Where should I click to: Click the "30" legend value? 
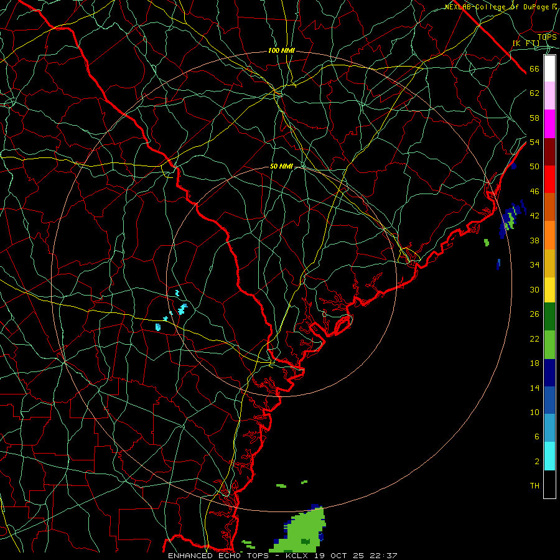[x=534, y=289]
